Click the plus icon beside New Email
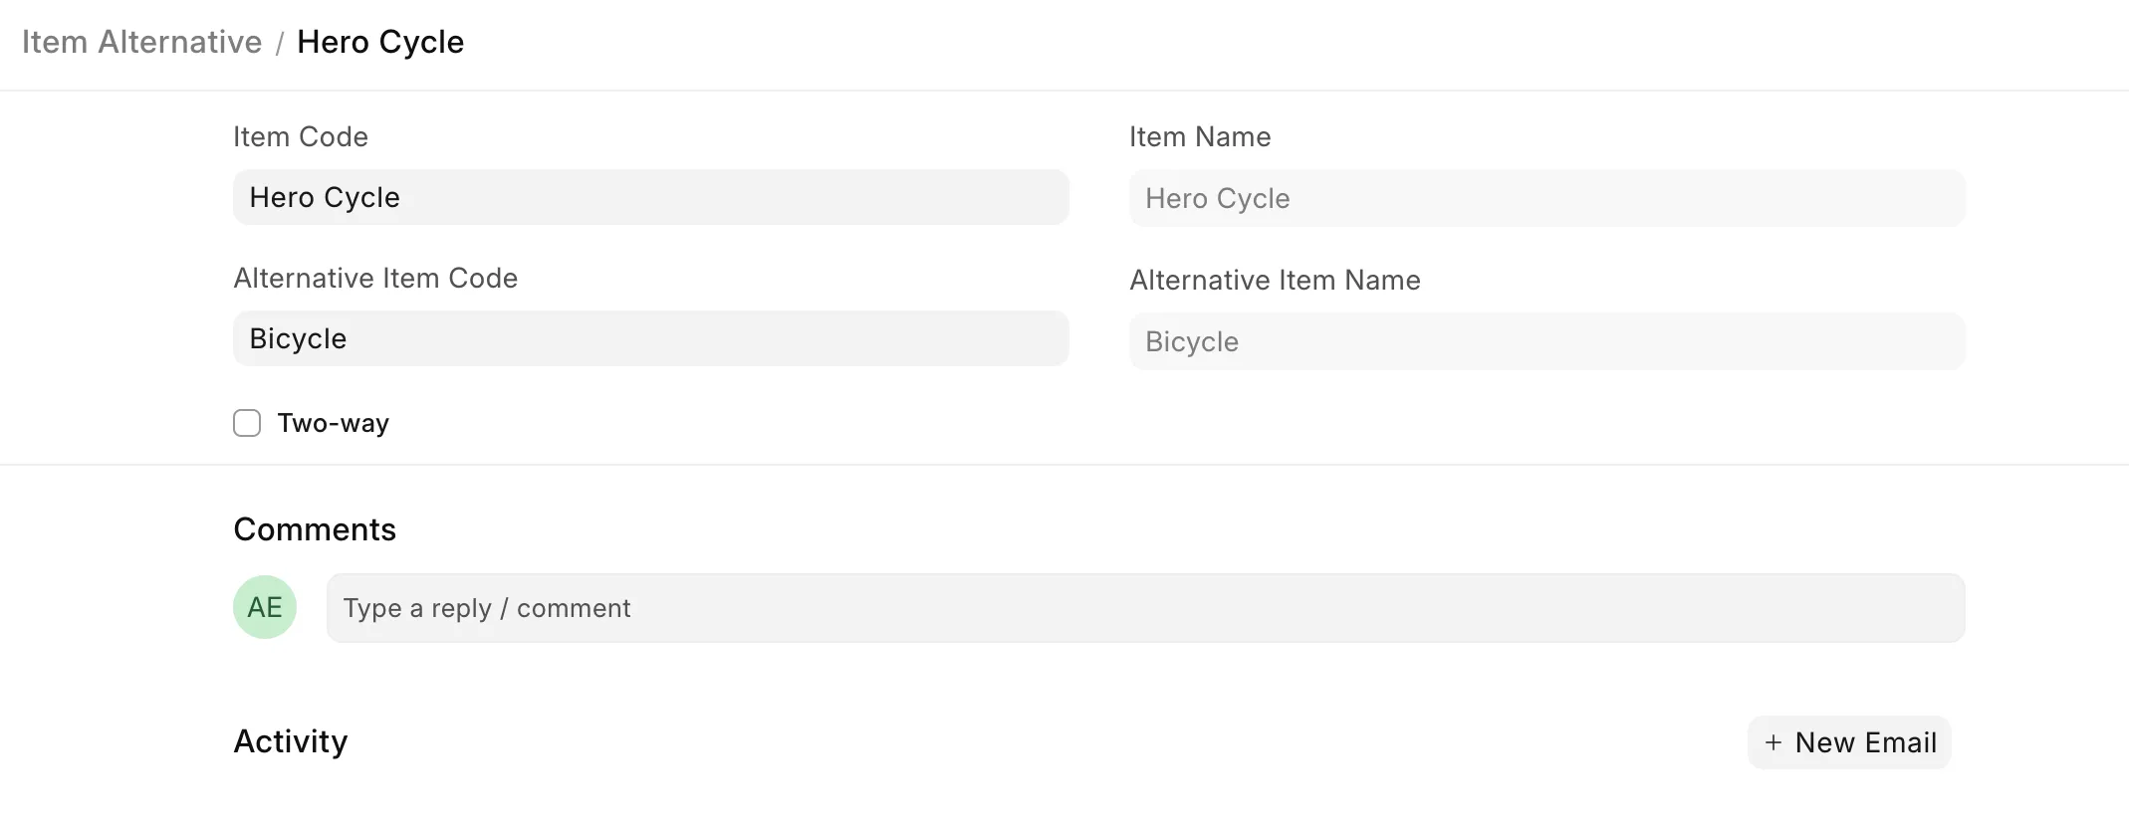Viewport: 2129px width, 824px height. coord(1773,742)
